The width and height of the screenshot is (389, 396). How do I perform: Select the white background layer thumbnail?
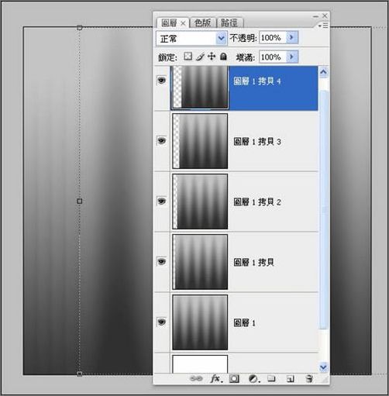[200, 364]
